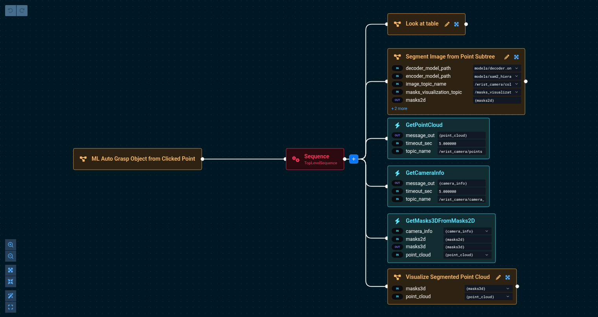The image size is (598, 317).
Task: Click Visualize Segmented Point Cloud tree icon
Action: tap(397, 277)
